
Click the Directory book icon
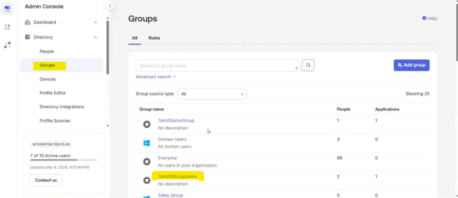click(x=28, y=37)
